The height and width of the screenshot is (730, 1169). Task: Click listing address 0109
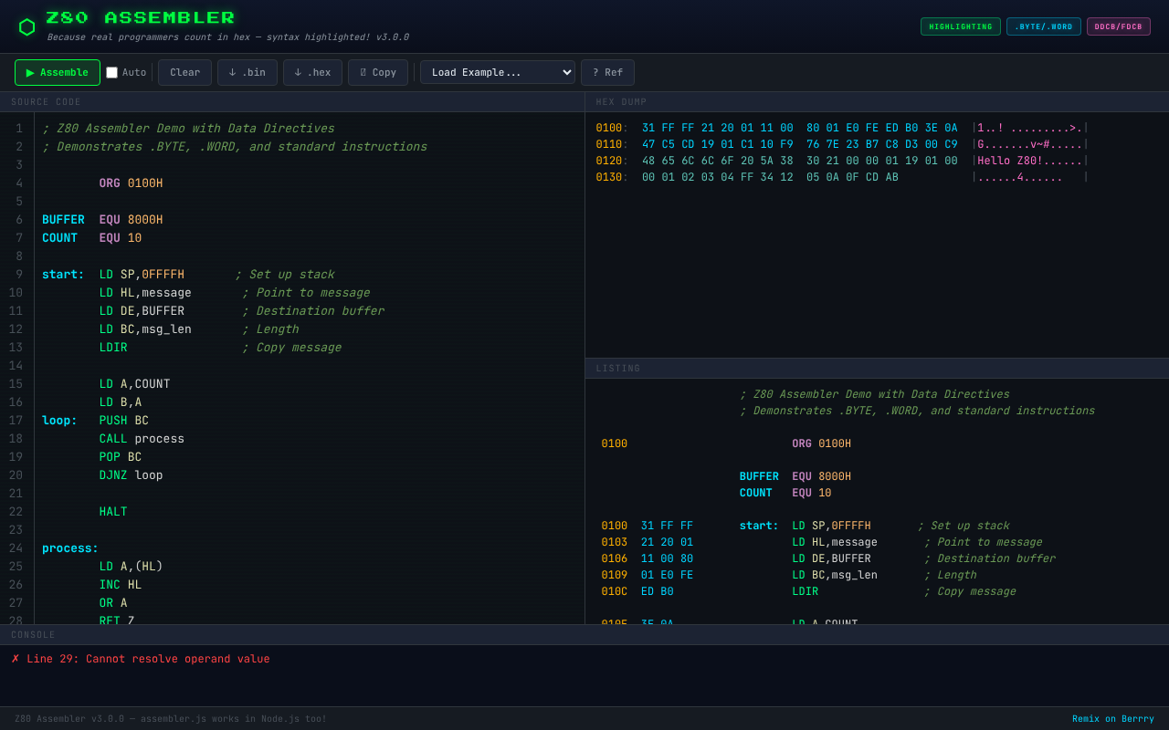point(615,575)
